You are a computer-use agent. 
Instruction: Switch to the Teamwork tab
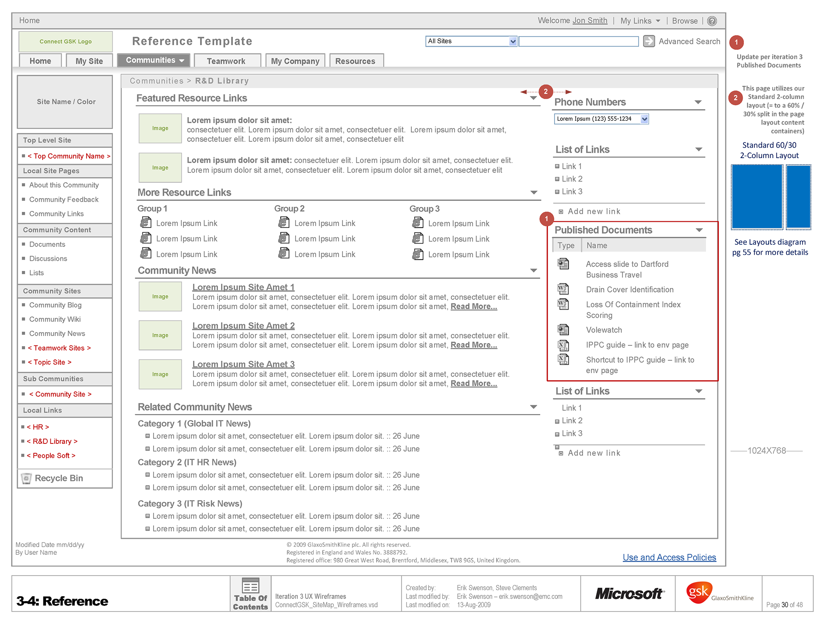pyautogui.click(x=226, y=61)
